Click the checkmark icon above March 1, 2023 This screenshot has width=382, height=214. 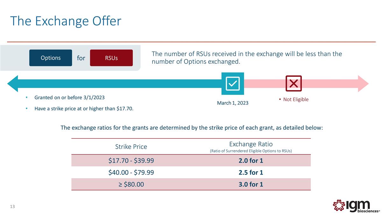point(233,83)
